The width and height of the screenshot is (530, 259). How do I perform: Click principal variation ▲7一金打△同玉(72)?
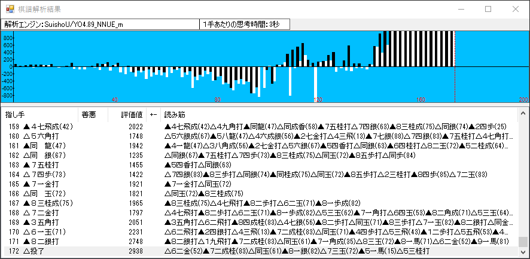198,184
